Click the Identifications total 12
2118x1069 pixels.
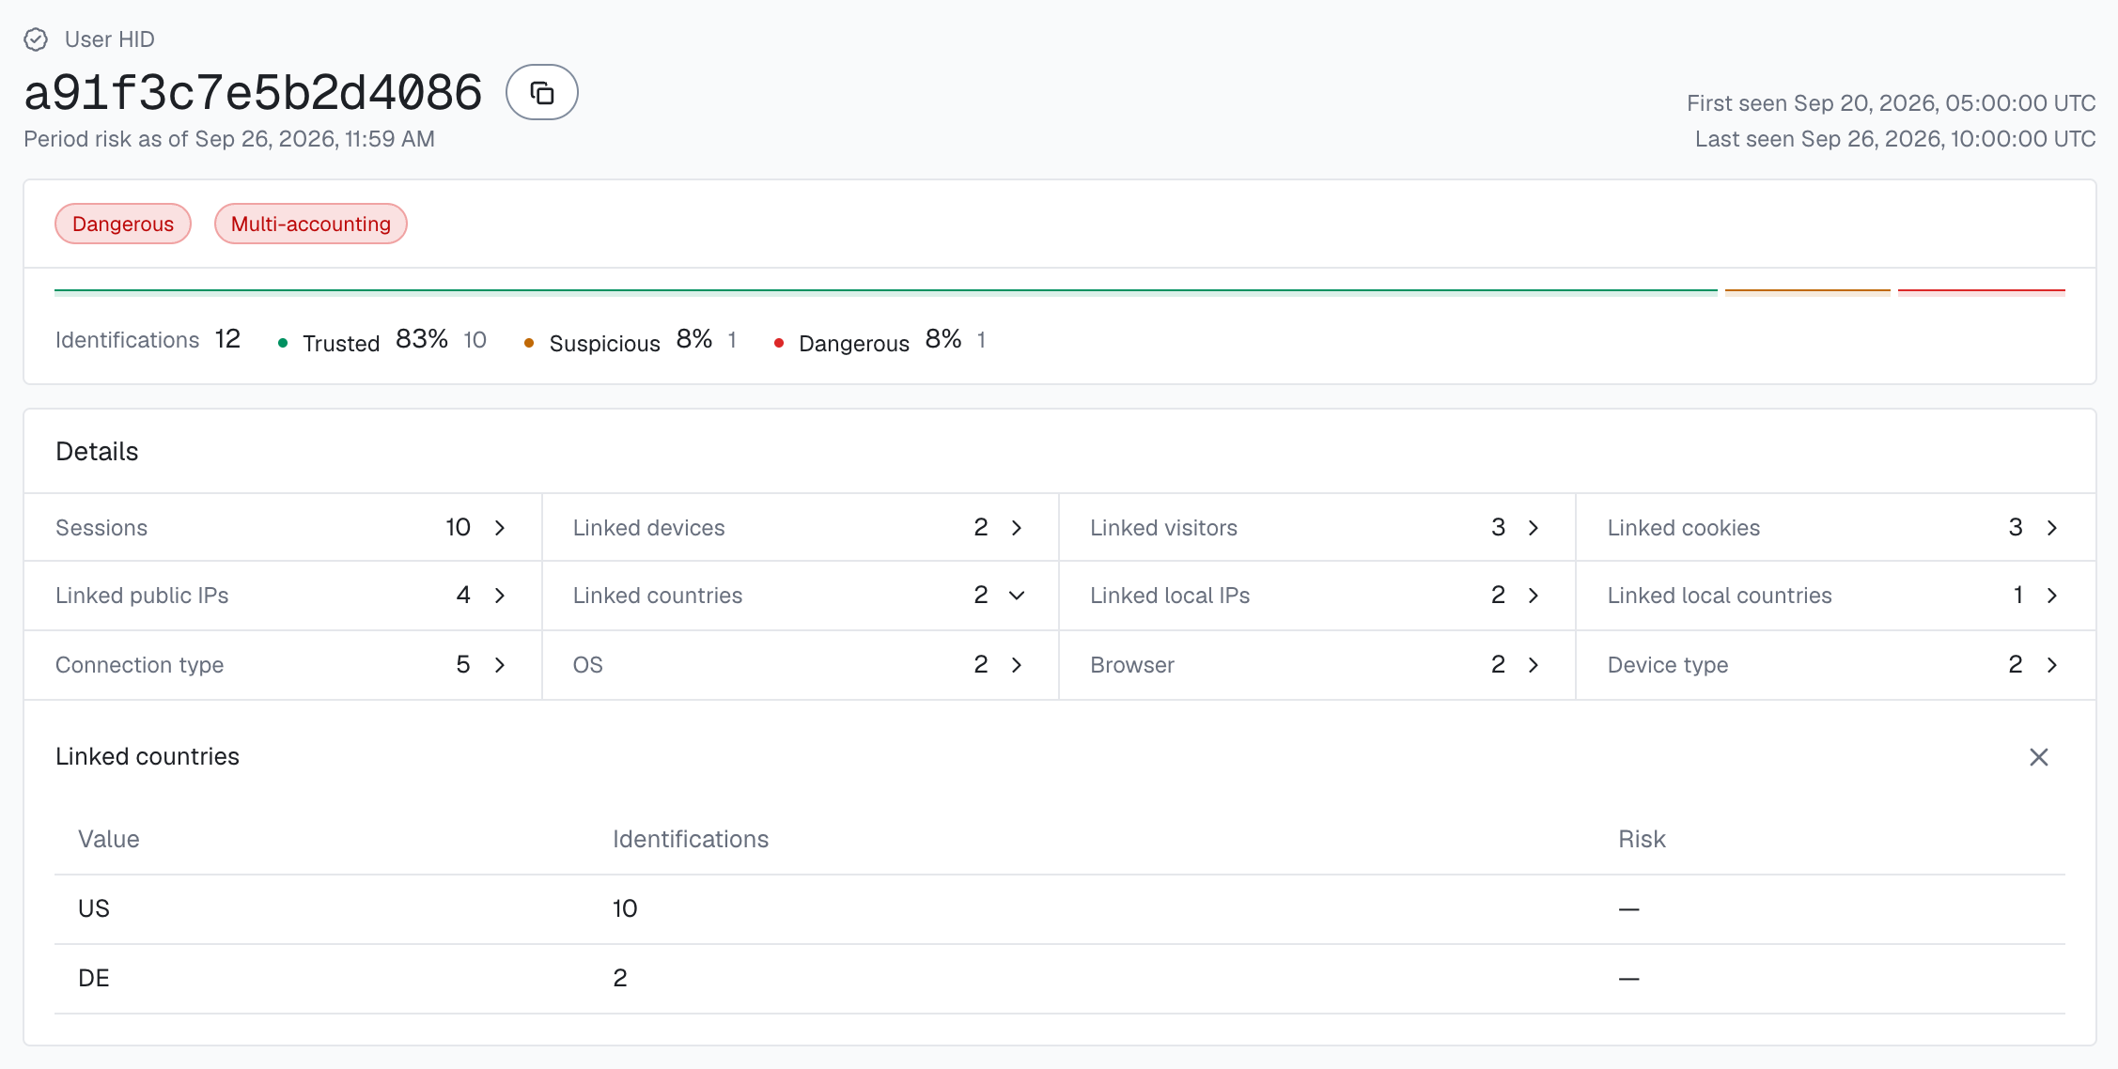click(227, 339)
